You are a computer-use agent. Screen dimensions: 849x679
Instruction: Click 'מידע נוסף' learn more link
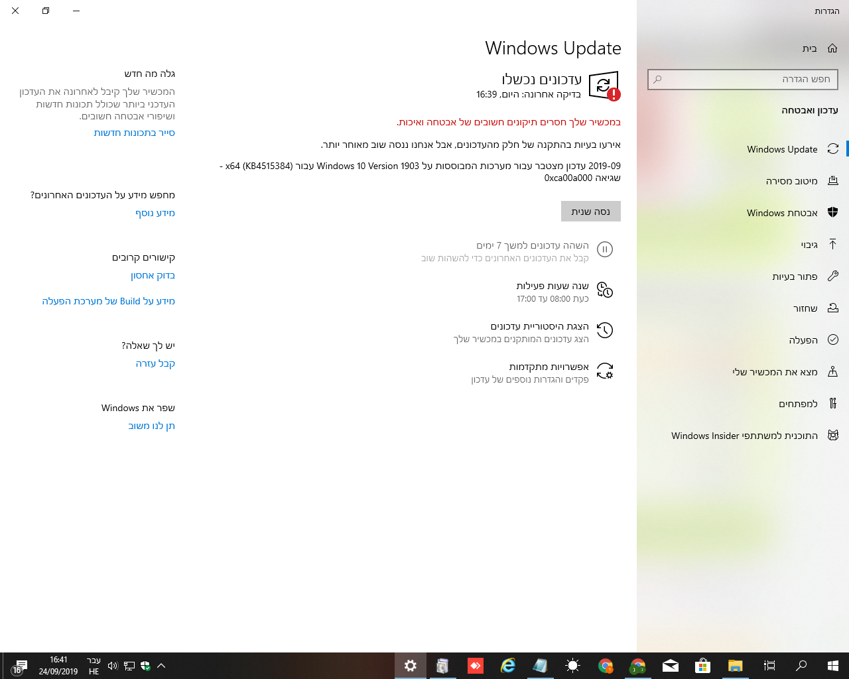tap(155, 213)
